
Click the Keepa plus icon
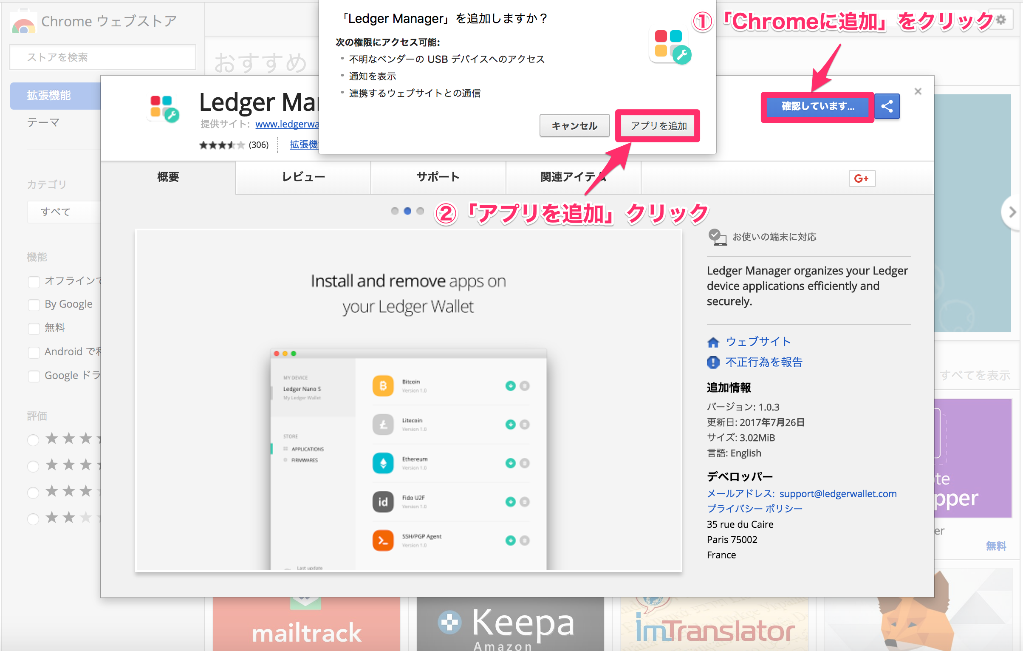449,623
